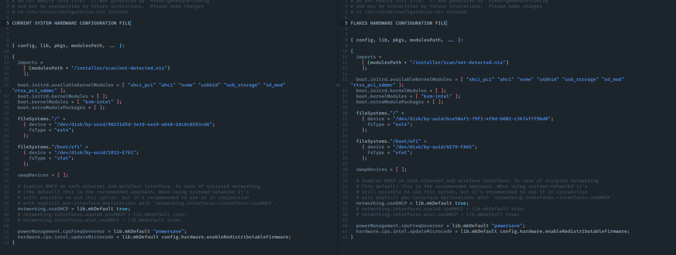Click line number 5 in left pane

point(8,23)
